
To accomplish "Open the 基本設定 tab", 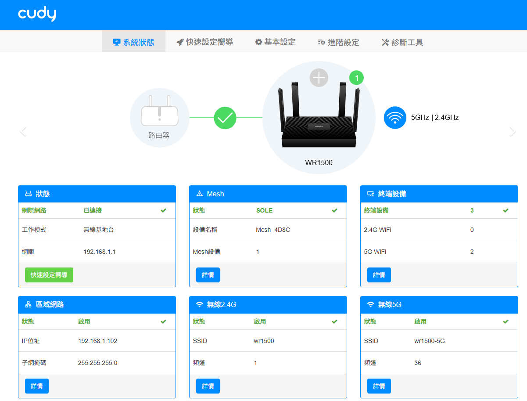I will tap(275, 42).
